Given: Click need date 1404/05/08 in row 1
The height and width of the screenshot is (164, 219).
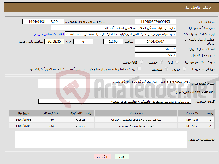Looking at the screenshot, I should (23, 120).
